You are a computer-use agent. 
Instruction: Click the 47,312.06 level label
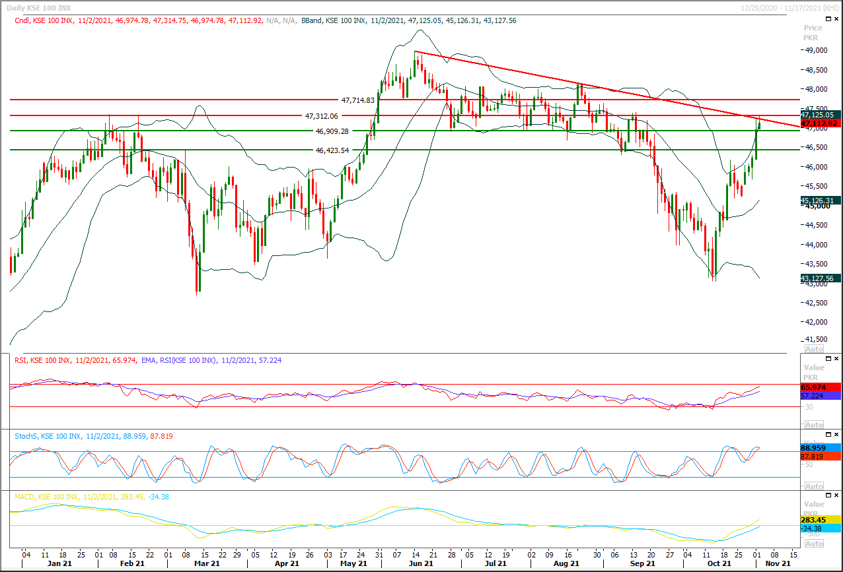tap(321, 116)
